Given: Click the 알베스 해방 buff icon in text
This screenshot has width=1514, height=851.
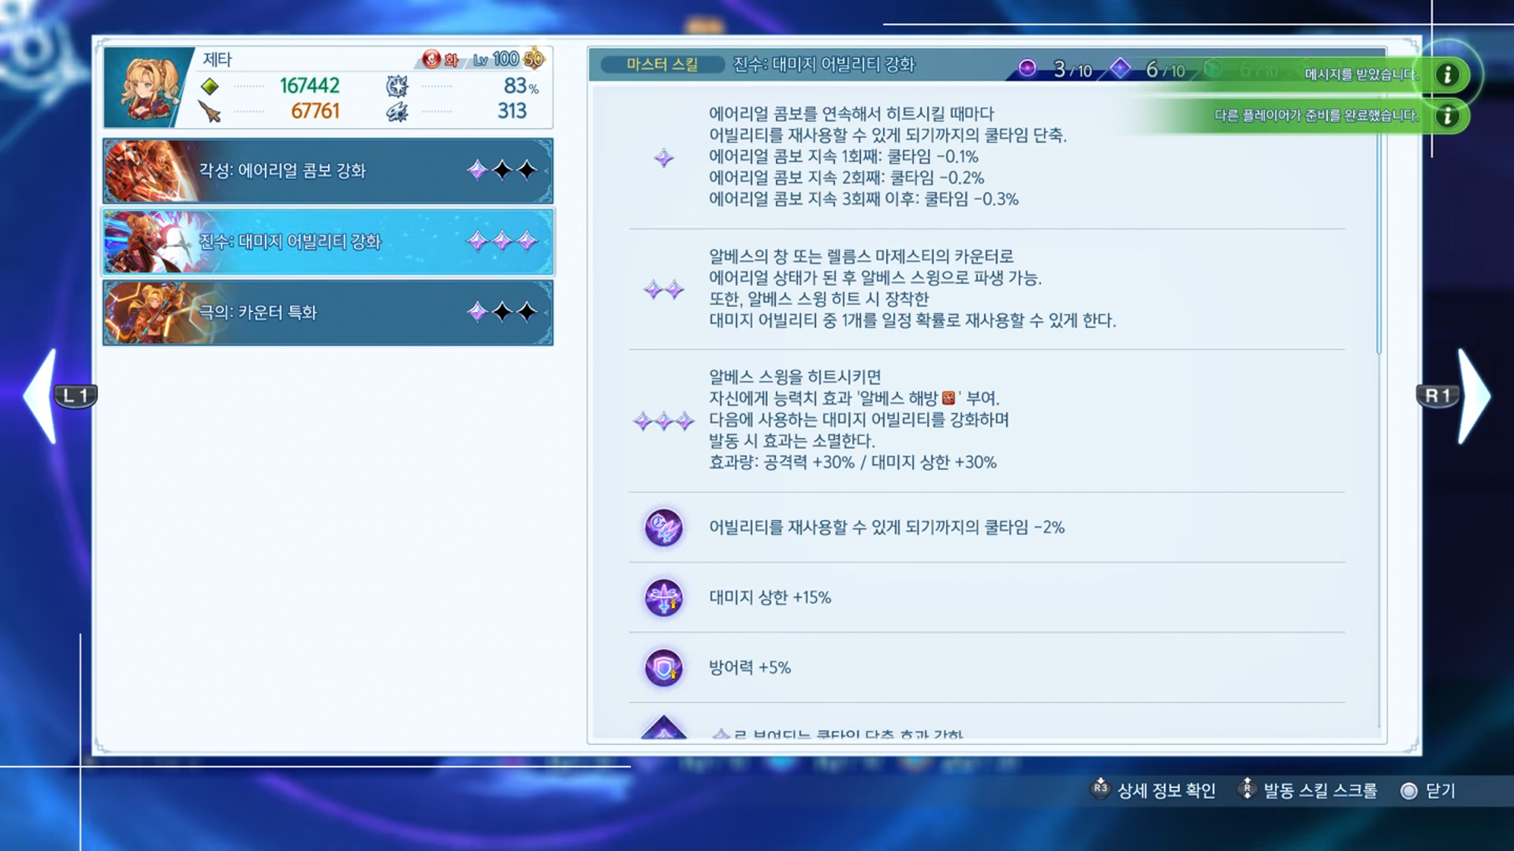Looking at the screenshot, I should pos(949,398).
